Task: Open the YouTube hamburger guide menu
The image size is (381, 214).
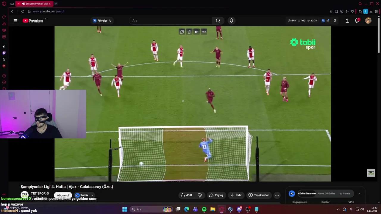Action: point(15,21)
